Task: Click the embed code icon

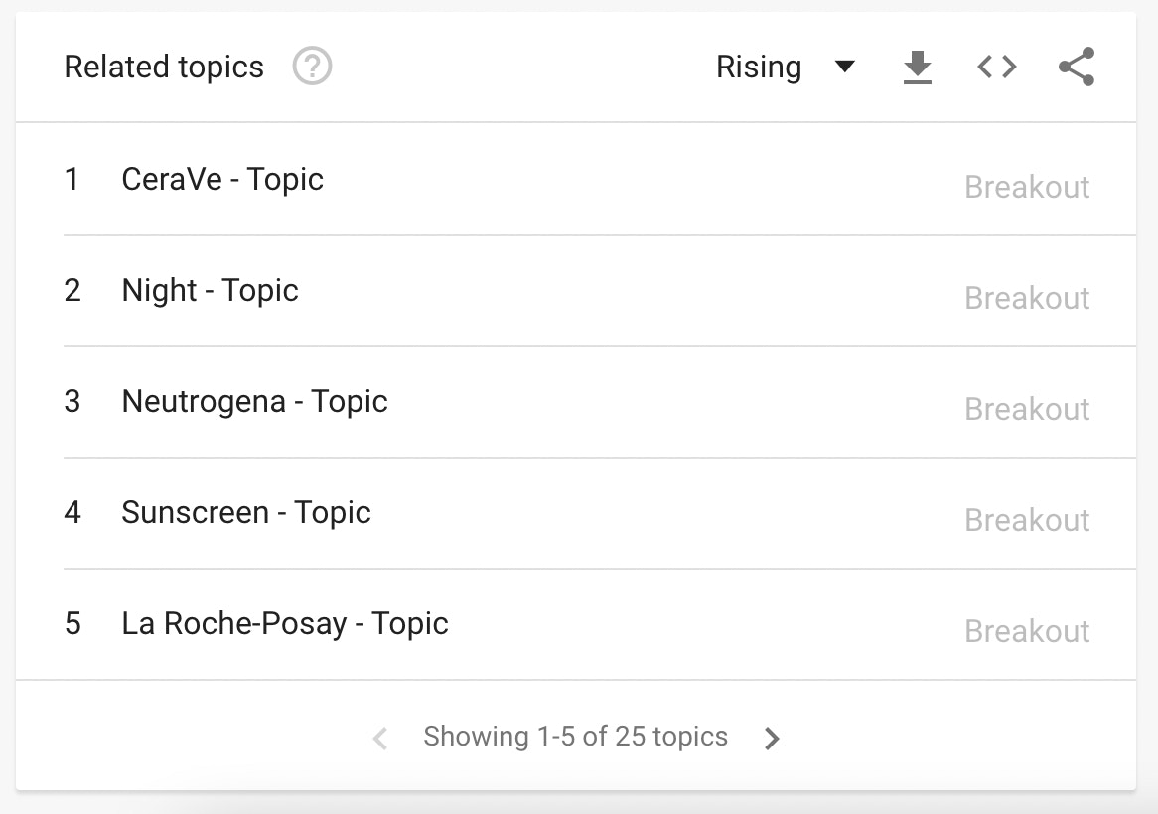Action: tap(995, 67)
